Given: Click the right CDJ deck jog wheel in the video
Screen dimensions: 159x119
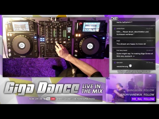Looking at the screenshot, I should point(90,46).
